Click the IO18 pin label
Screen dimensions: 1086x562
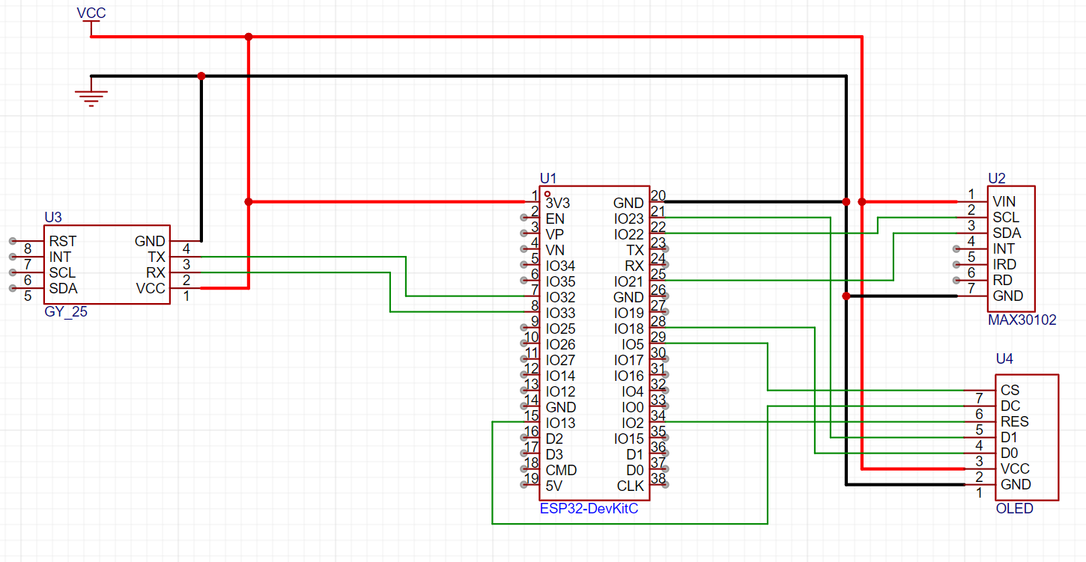629,329
